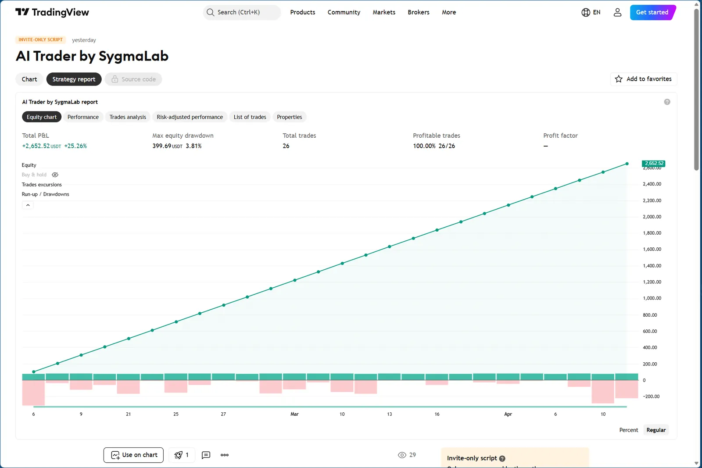
Task: Click the Invite-only script help icon
Action: point(502,458)
